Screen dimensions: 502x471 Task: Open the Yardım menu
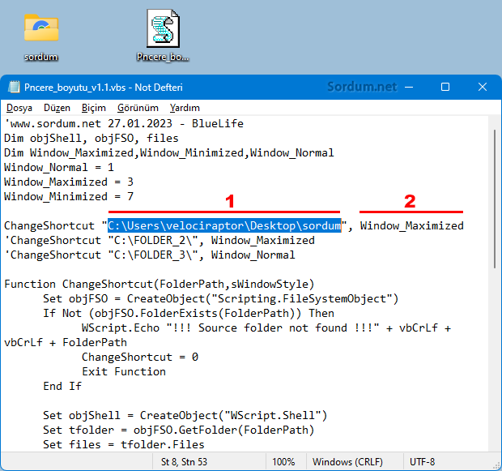coord(185,108)
